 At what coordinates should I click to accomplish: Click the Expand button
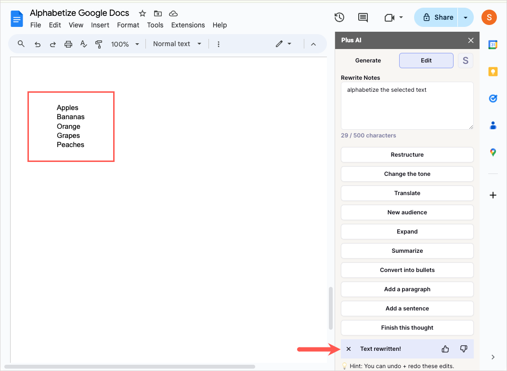point(407,232)
